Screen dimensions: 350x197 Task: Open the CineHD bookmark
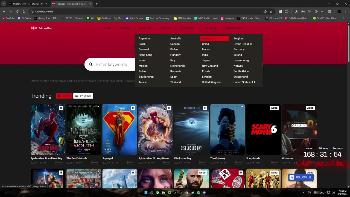[x=325, y=18]
